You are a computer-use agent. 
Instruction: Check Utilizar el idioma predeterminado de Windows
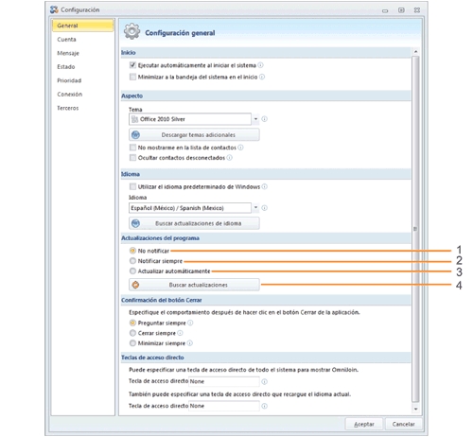(132, 186)
